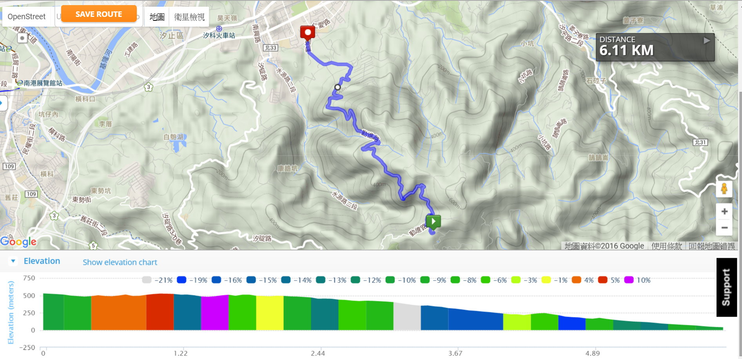Image resolution: width=742 pixels, height=359 pixels.
Task: Click the red route end marker
Action: 308,33
